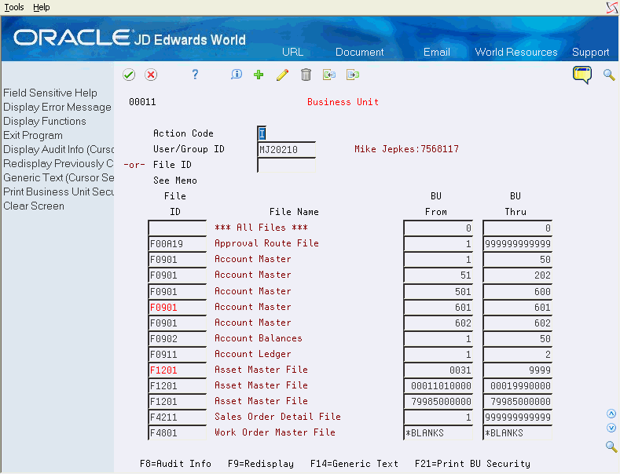Click the F4211 File ID field

(177, 417)
